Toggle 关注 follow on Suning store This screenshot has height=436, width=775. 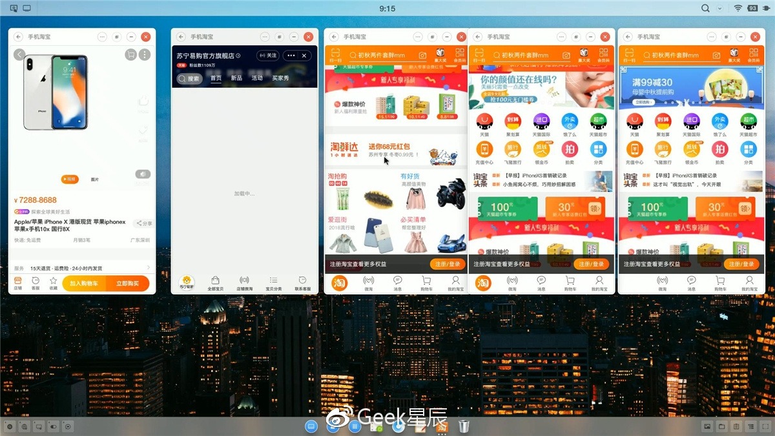(268, 56)
